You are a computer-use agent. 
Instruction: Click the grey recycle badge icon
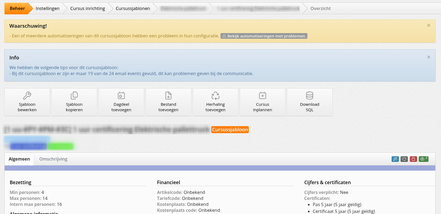coord(404,159)
